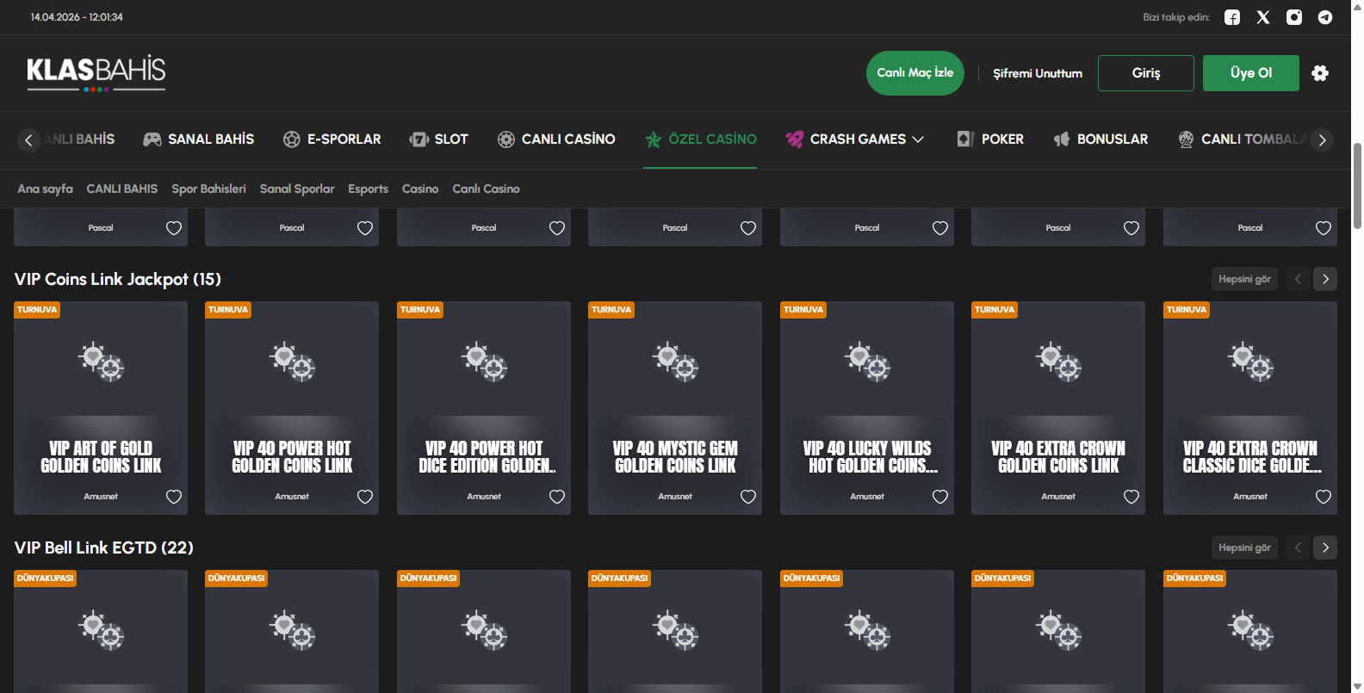Open the BONUSLAR menu
The height and width of the screenshot is (693, 1364).
[1100, 139]
